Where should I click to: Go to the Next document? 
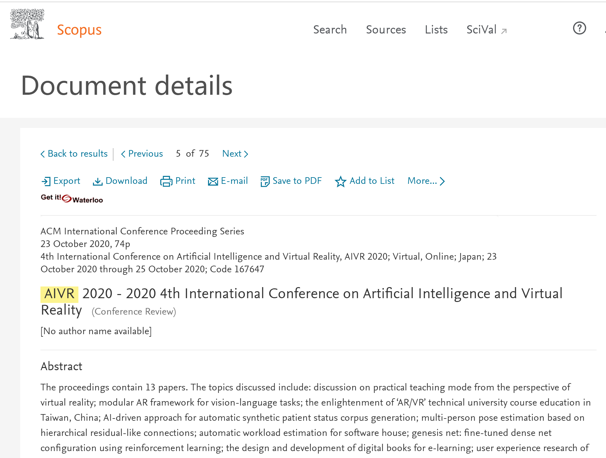[235, 154]
